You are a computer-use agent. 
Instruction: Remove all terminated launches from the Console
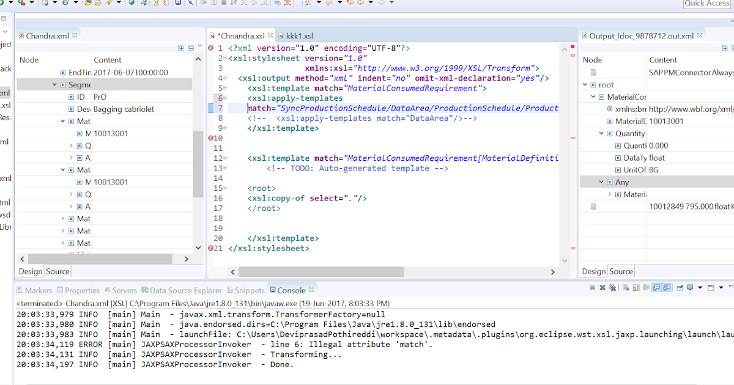click(614, 288)
